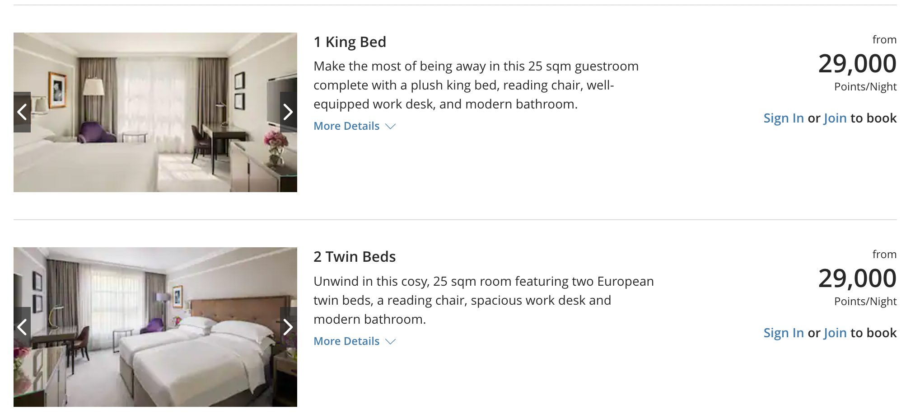Viewport: 906px width, 415px height.
Task: Click the left chevron beside the bottom room image
Action: pos(22,326)
